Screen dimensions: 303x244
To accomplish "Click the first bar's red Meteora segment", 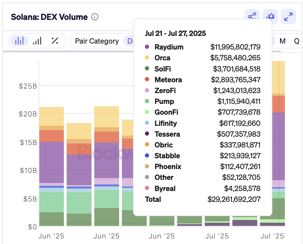I will (52, 136).
